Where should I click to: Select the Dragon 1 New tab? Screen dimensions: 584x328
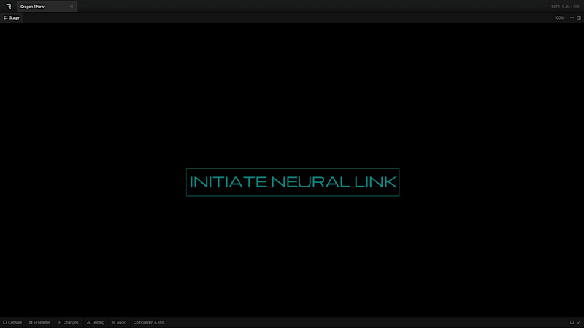pyautogui.click(x=47, y=7)
